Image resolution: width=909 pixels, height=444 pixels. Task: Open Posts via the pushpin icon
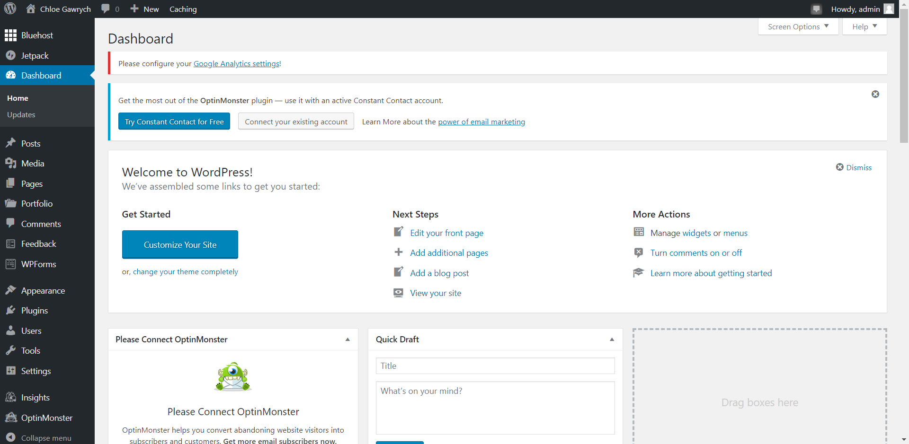coord(10,143)
